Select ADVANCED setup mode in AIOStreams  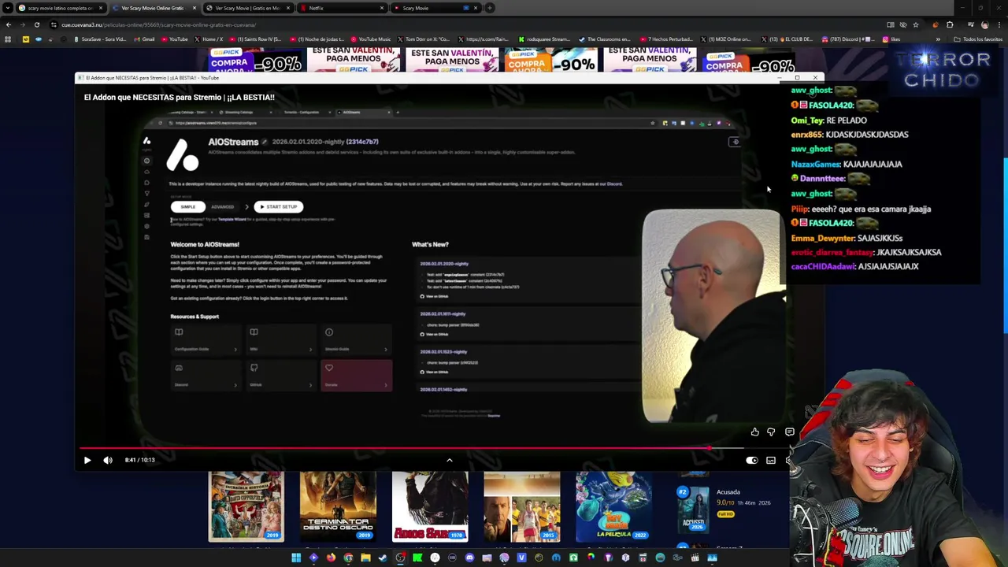pyautogui.click(x=222, y=207)
